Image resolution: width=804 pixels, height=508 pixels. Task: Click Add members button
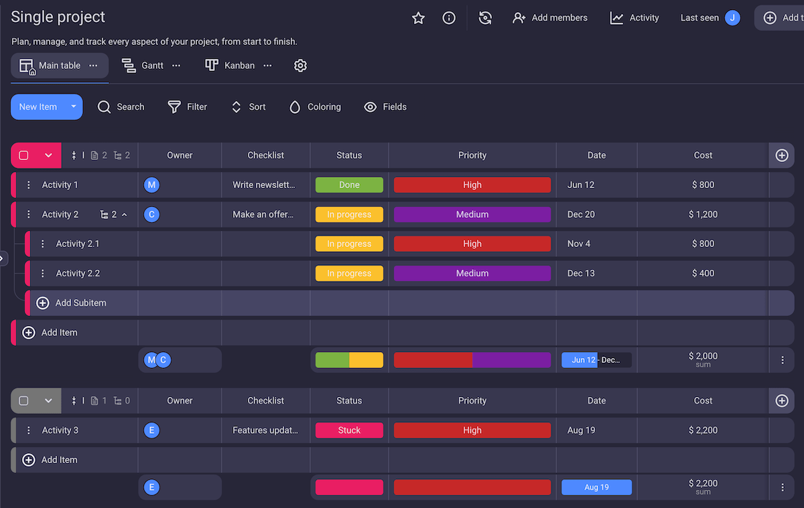coord(550,18)
